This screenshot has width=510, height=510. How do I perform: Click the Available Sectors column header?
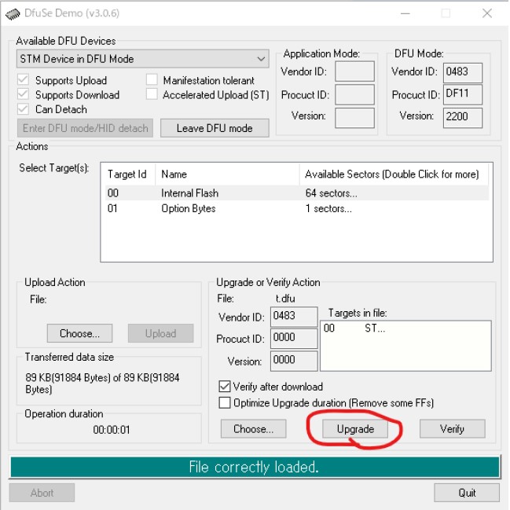pyautogui.click(x=394, y=174)
